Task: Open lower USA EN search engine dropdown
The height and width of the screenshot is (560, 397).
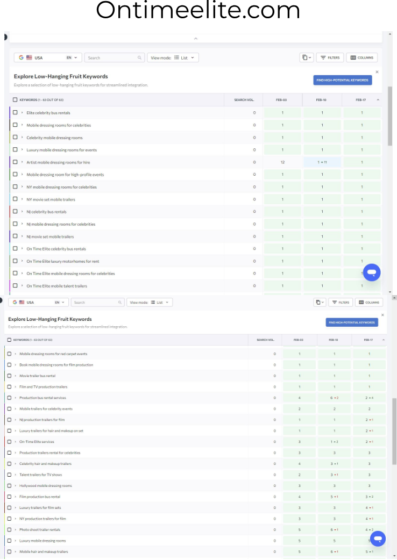Action: 38,302
